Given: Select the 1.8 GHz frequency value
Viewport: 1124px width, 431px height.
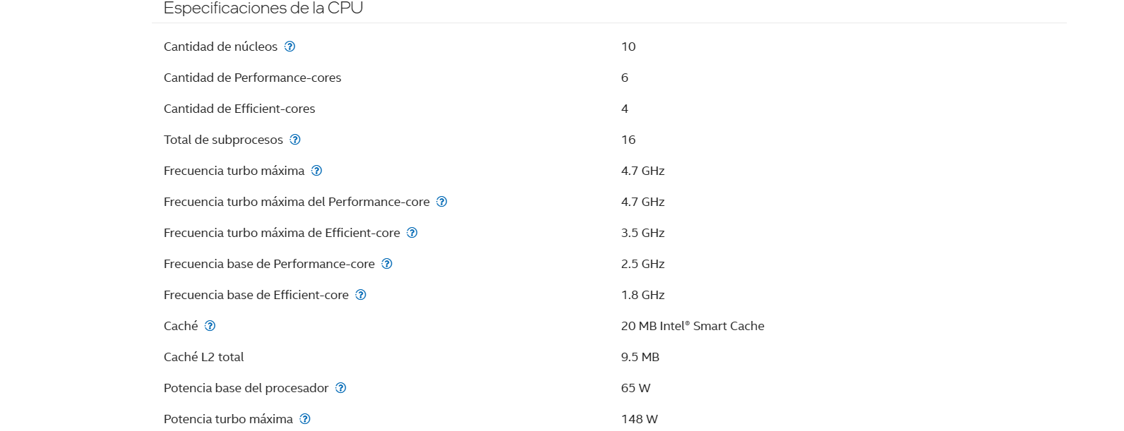Looking at the screenshot, I should (642, 295).
